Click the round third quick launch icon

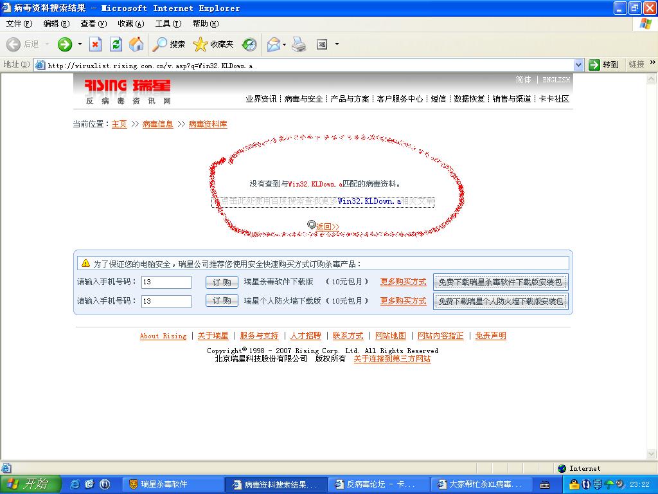[x=105, y=484]
